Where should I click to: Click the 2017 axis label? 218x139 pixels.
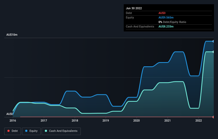click(44, 121)
